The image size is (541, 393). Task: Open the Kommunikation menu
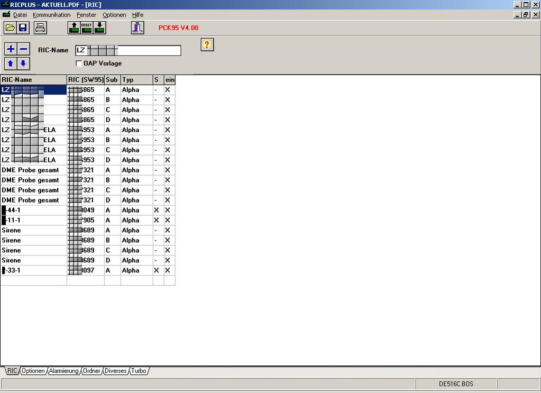(51, 15)
